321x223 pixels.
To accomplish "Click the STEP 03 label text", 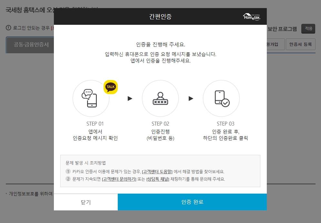I will click(226, 124).
